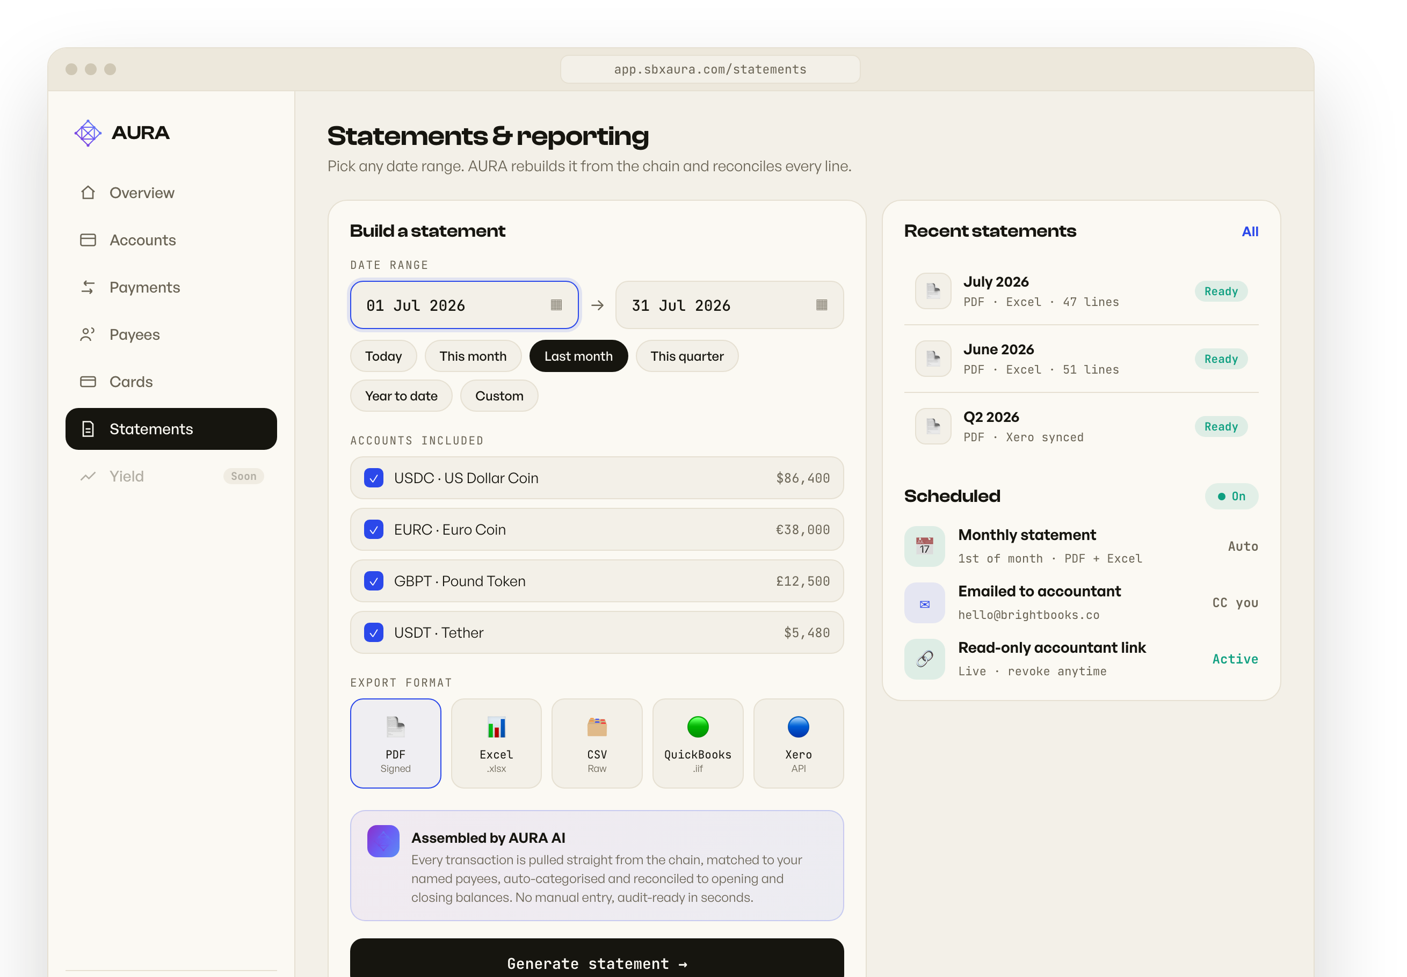
Task: Click Ready badge for June 2026
Action: [x=1221, y=359]
